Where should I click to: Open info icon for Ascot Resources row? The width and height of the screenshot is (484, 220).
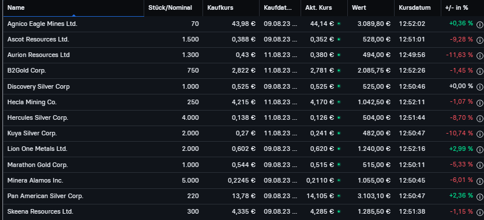pyautogui.click(x=480, y=40)
